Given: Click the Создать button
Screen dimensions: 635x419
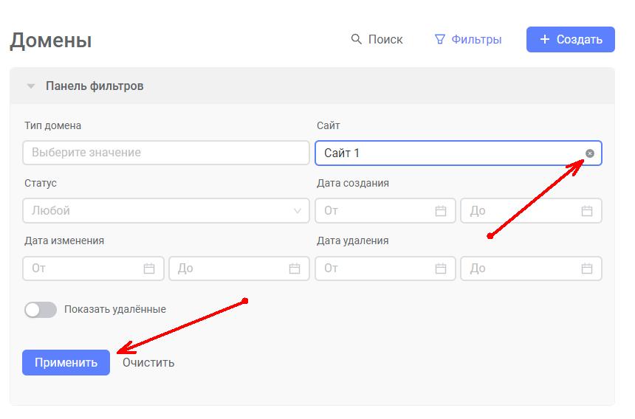Looking at the screenshot, I should [x=571, y=39].
